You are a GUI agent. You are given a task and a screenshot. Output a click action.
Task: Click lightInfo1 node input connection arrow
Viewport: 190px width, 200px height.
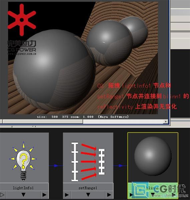coord(2,195)
